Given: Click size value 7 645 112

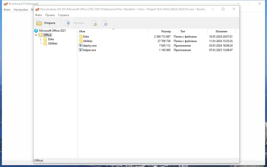Looking at the screenshot, I should pos(165,45).
